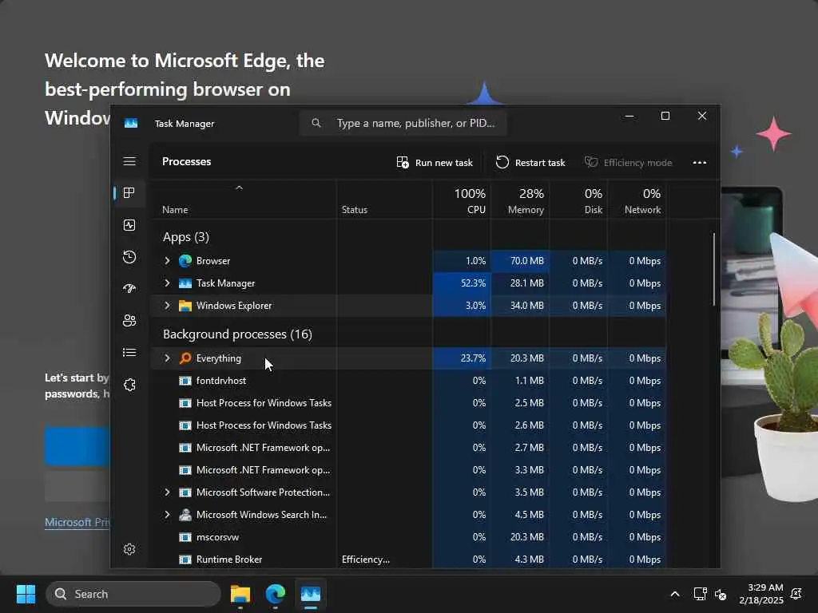Click the mscorsvw process icon
818x613 pixels.
pos(185,537)
